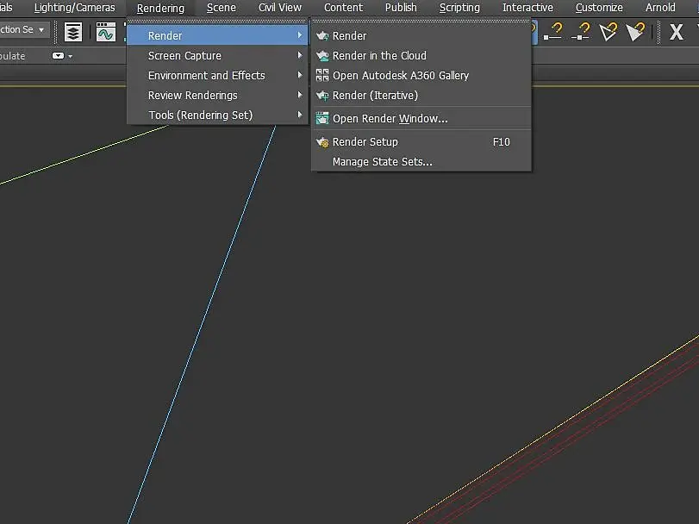Viewport: 699px width, 524px height.
Task: Select Screen Capture in Rendering menu
Action: point(217,56)
